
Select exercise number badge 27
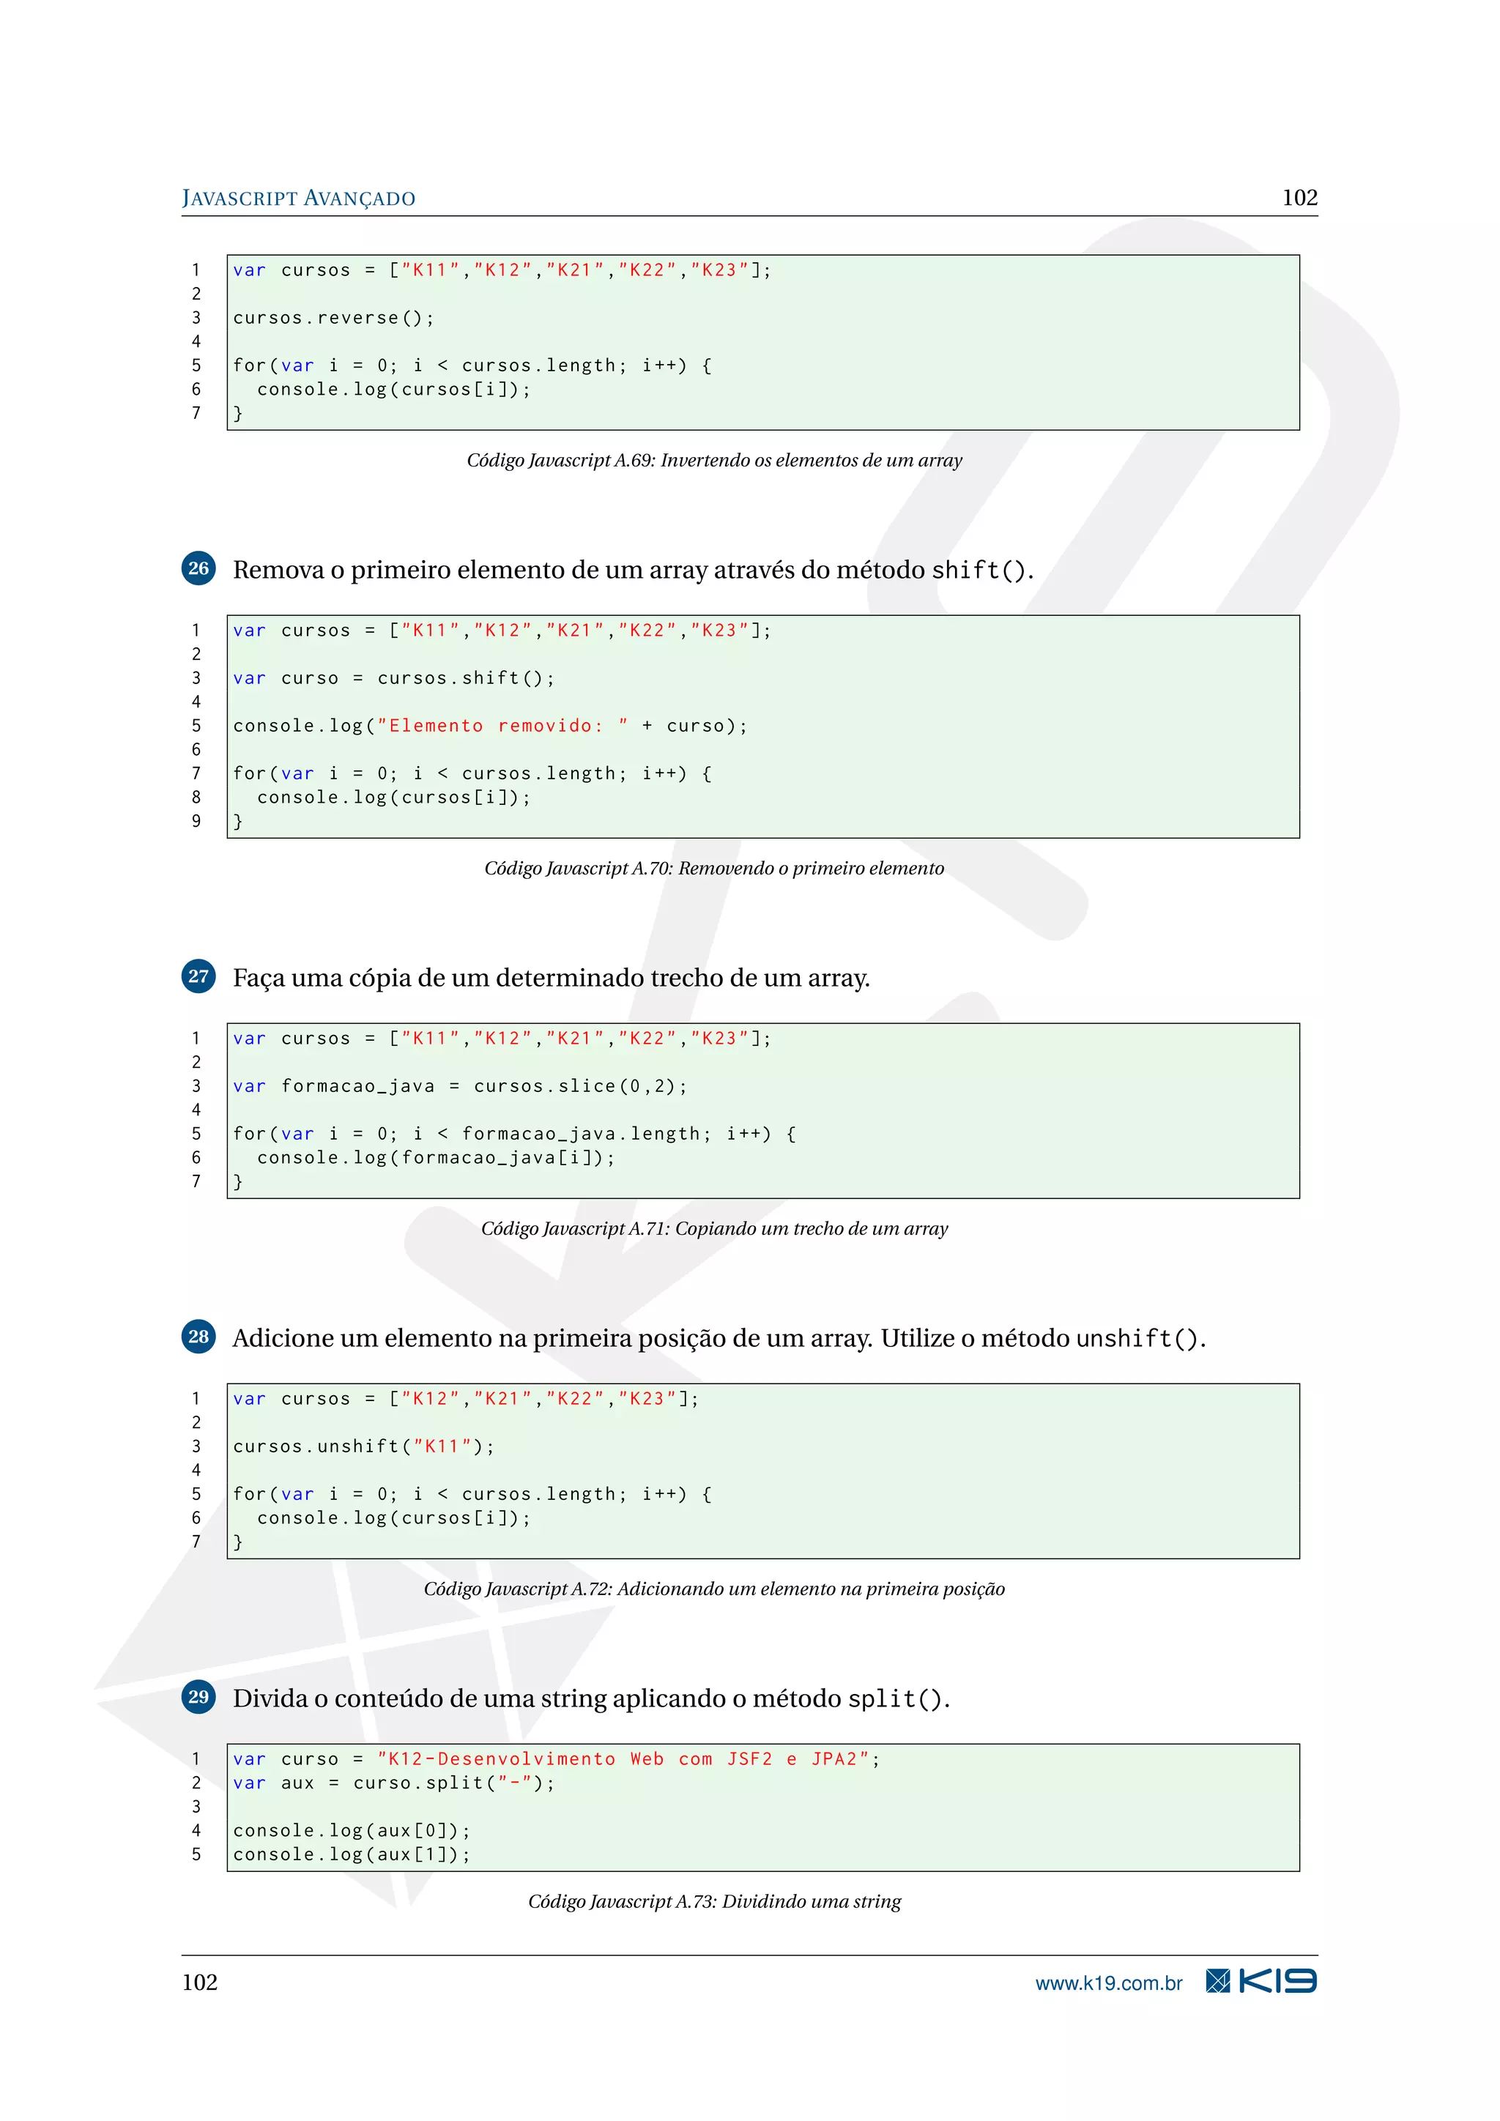pyautogui.click(x=198, y=976)
